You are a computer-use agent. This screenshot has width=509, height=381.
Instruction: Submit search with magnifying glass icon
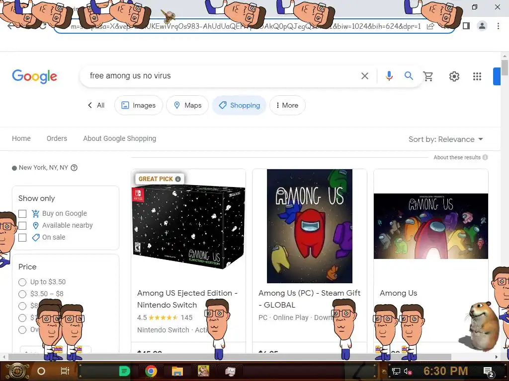[x=409, y=76]
